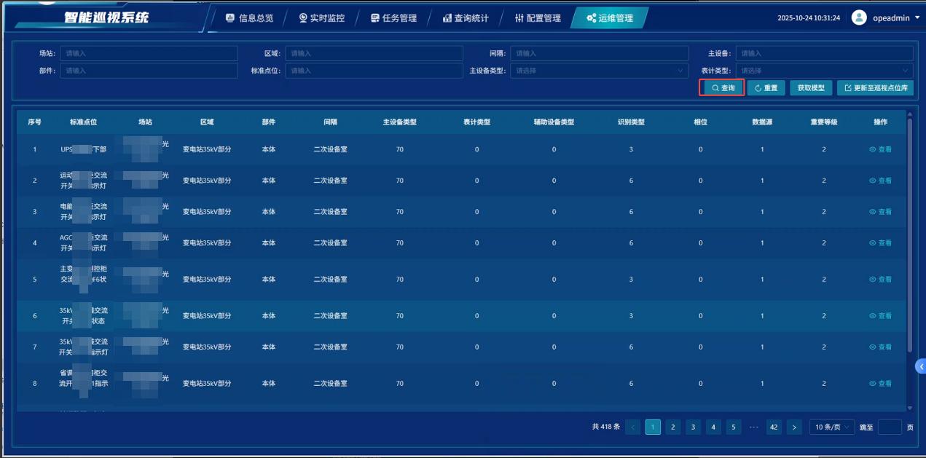Image resolution: width=926 pixels, height=458 pixels.
Task: Click the 获取模型 button
Action: [810, 88]
